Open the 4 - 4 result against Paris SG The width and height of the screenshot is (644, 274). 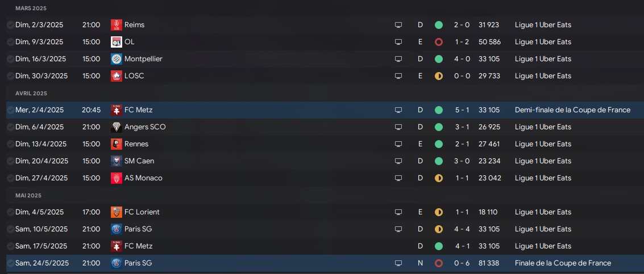click(462, 229)
